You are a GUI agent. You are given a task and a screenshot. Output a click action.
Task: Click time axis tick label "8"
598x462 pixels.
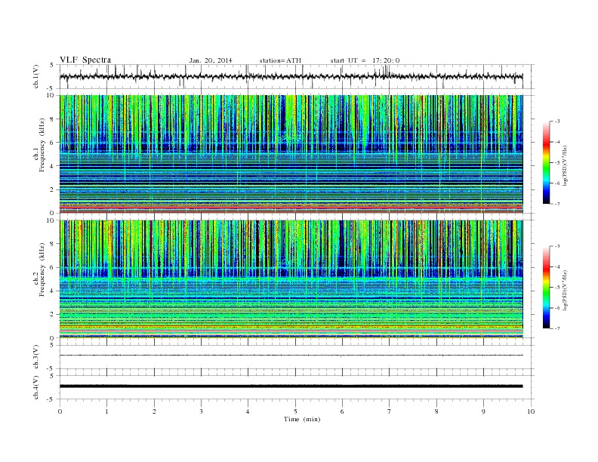click(x=436, y=411)
